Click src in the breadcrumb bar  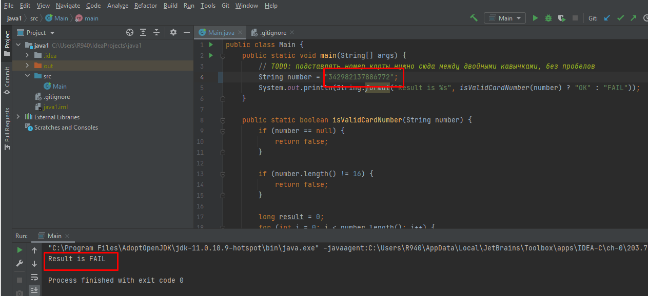point(34,18)
